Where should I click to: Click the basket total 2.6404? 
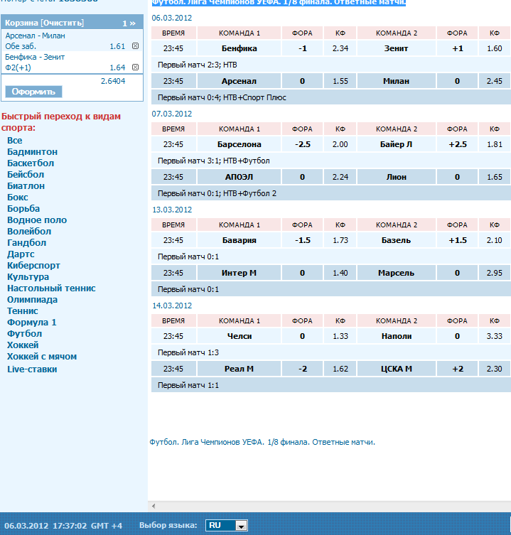113,81
